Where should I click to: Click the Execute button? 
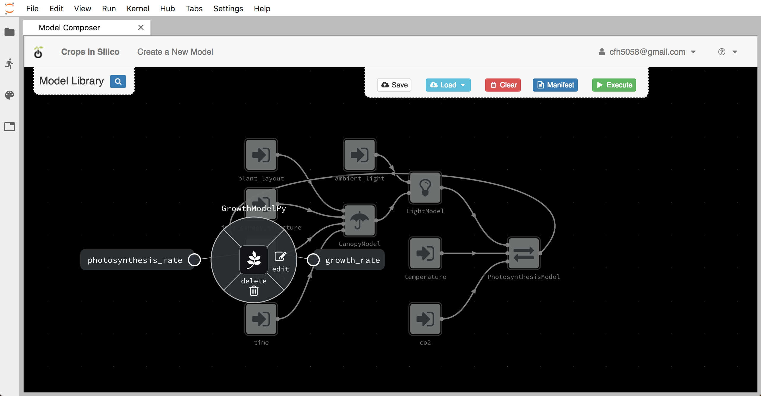tap(614, 85)
